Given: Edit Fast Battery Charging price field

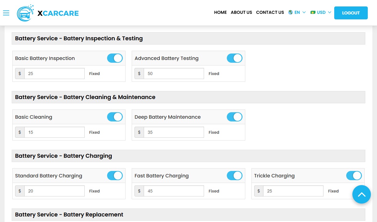Looking at the screenshot, I should (174, 191).
